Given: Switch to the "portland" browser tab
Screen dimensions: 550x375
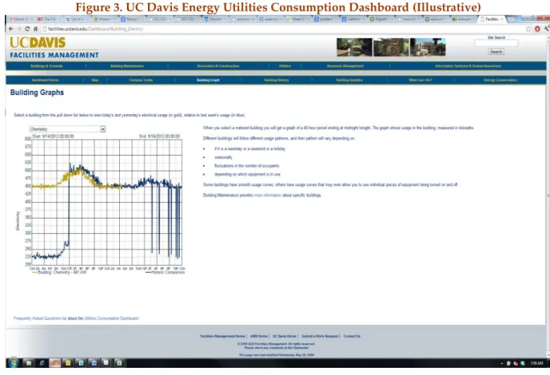Looking at the screenshot, I should pos(325,19).
